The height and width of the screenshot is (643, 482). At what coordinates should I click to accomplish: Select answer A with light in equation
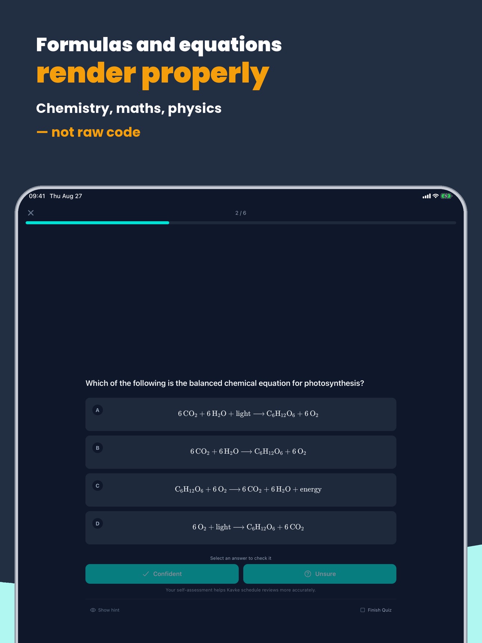point(241,414)
